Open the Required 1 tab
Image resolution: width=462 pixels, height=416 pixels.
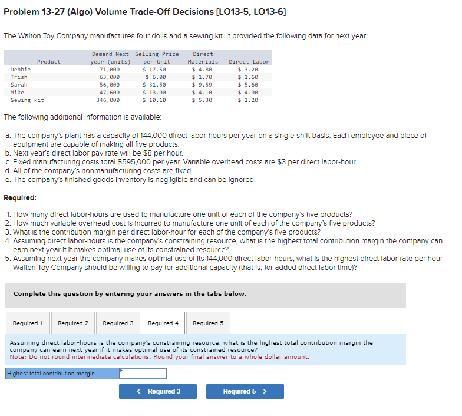coord(28,323)
